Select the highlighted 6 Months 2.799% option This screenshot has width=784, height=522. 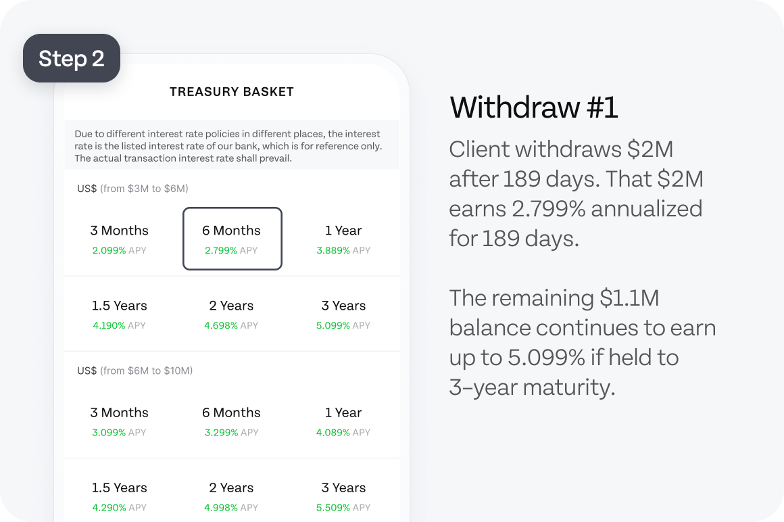pyautogui.click(x=232, y=239)
